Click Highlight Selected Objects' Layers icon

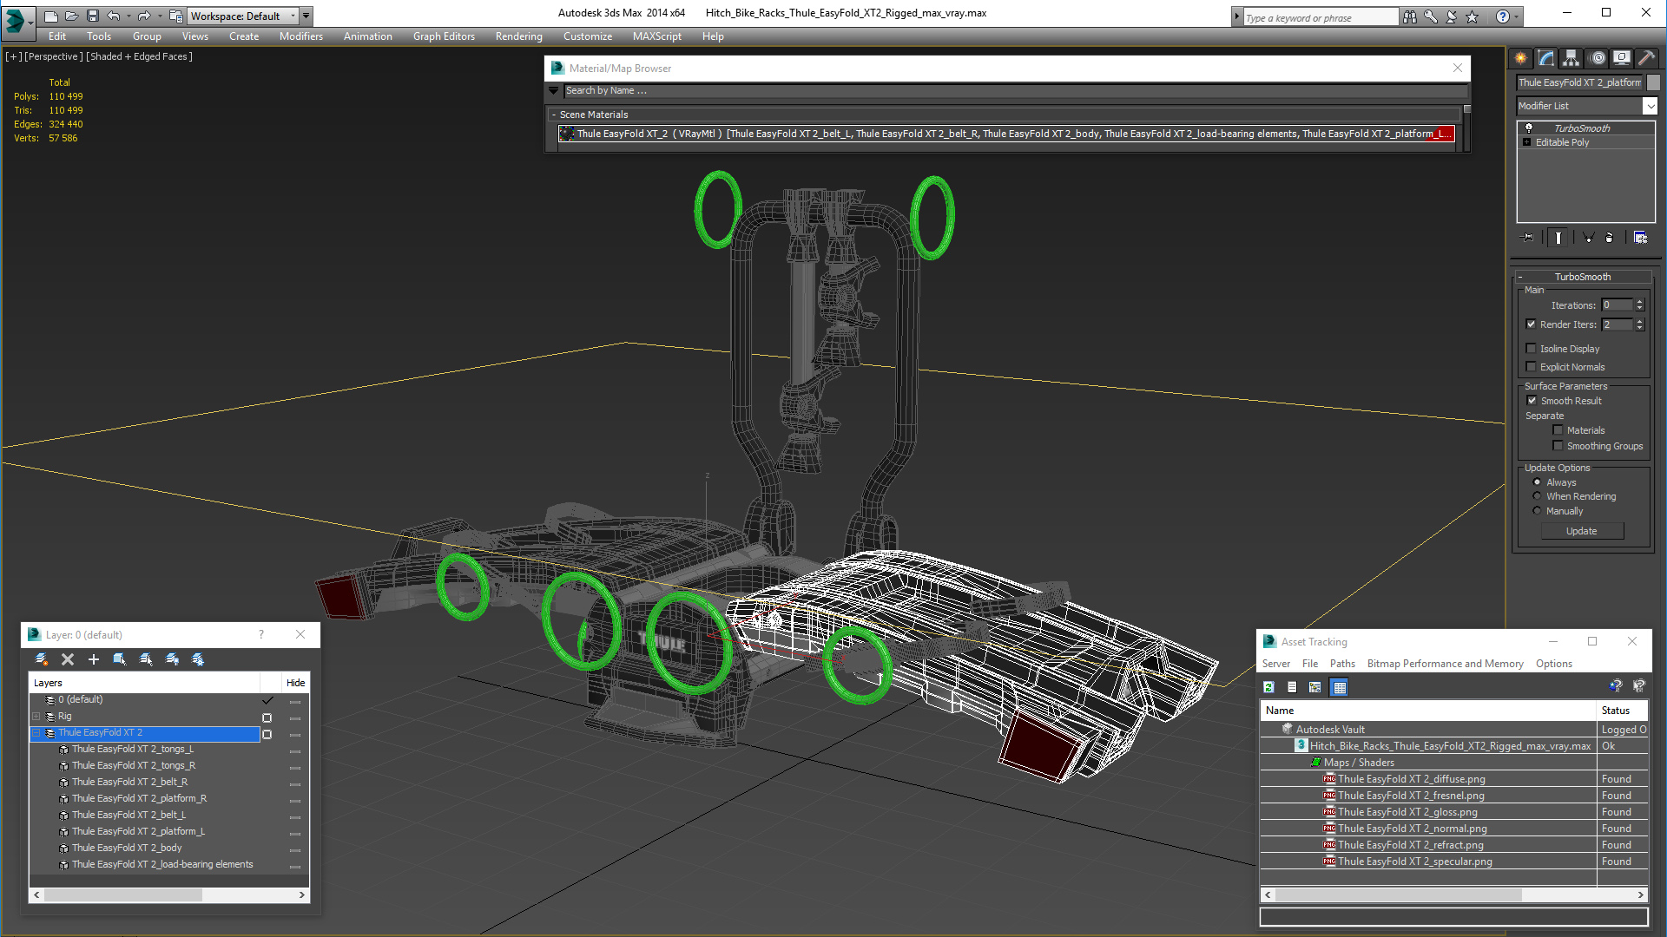(x=146, y=659)
